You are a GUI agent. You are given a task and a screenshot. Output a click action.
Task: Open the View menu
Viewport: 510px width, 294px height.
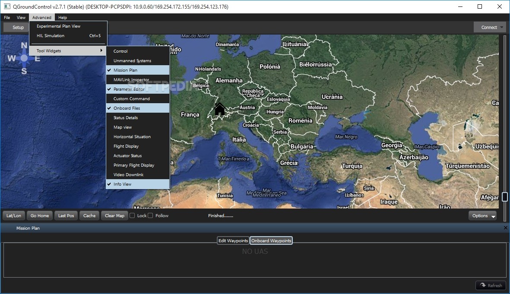pyautogui.click(x=21, y=18)
